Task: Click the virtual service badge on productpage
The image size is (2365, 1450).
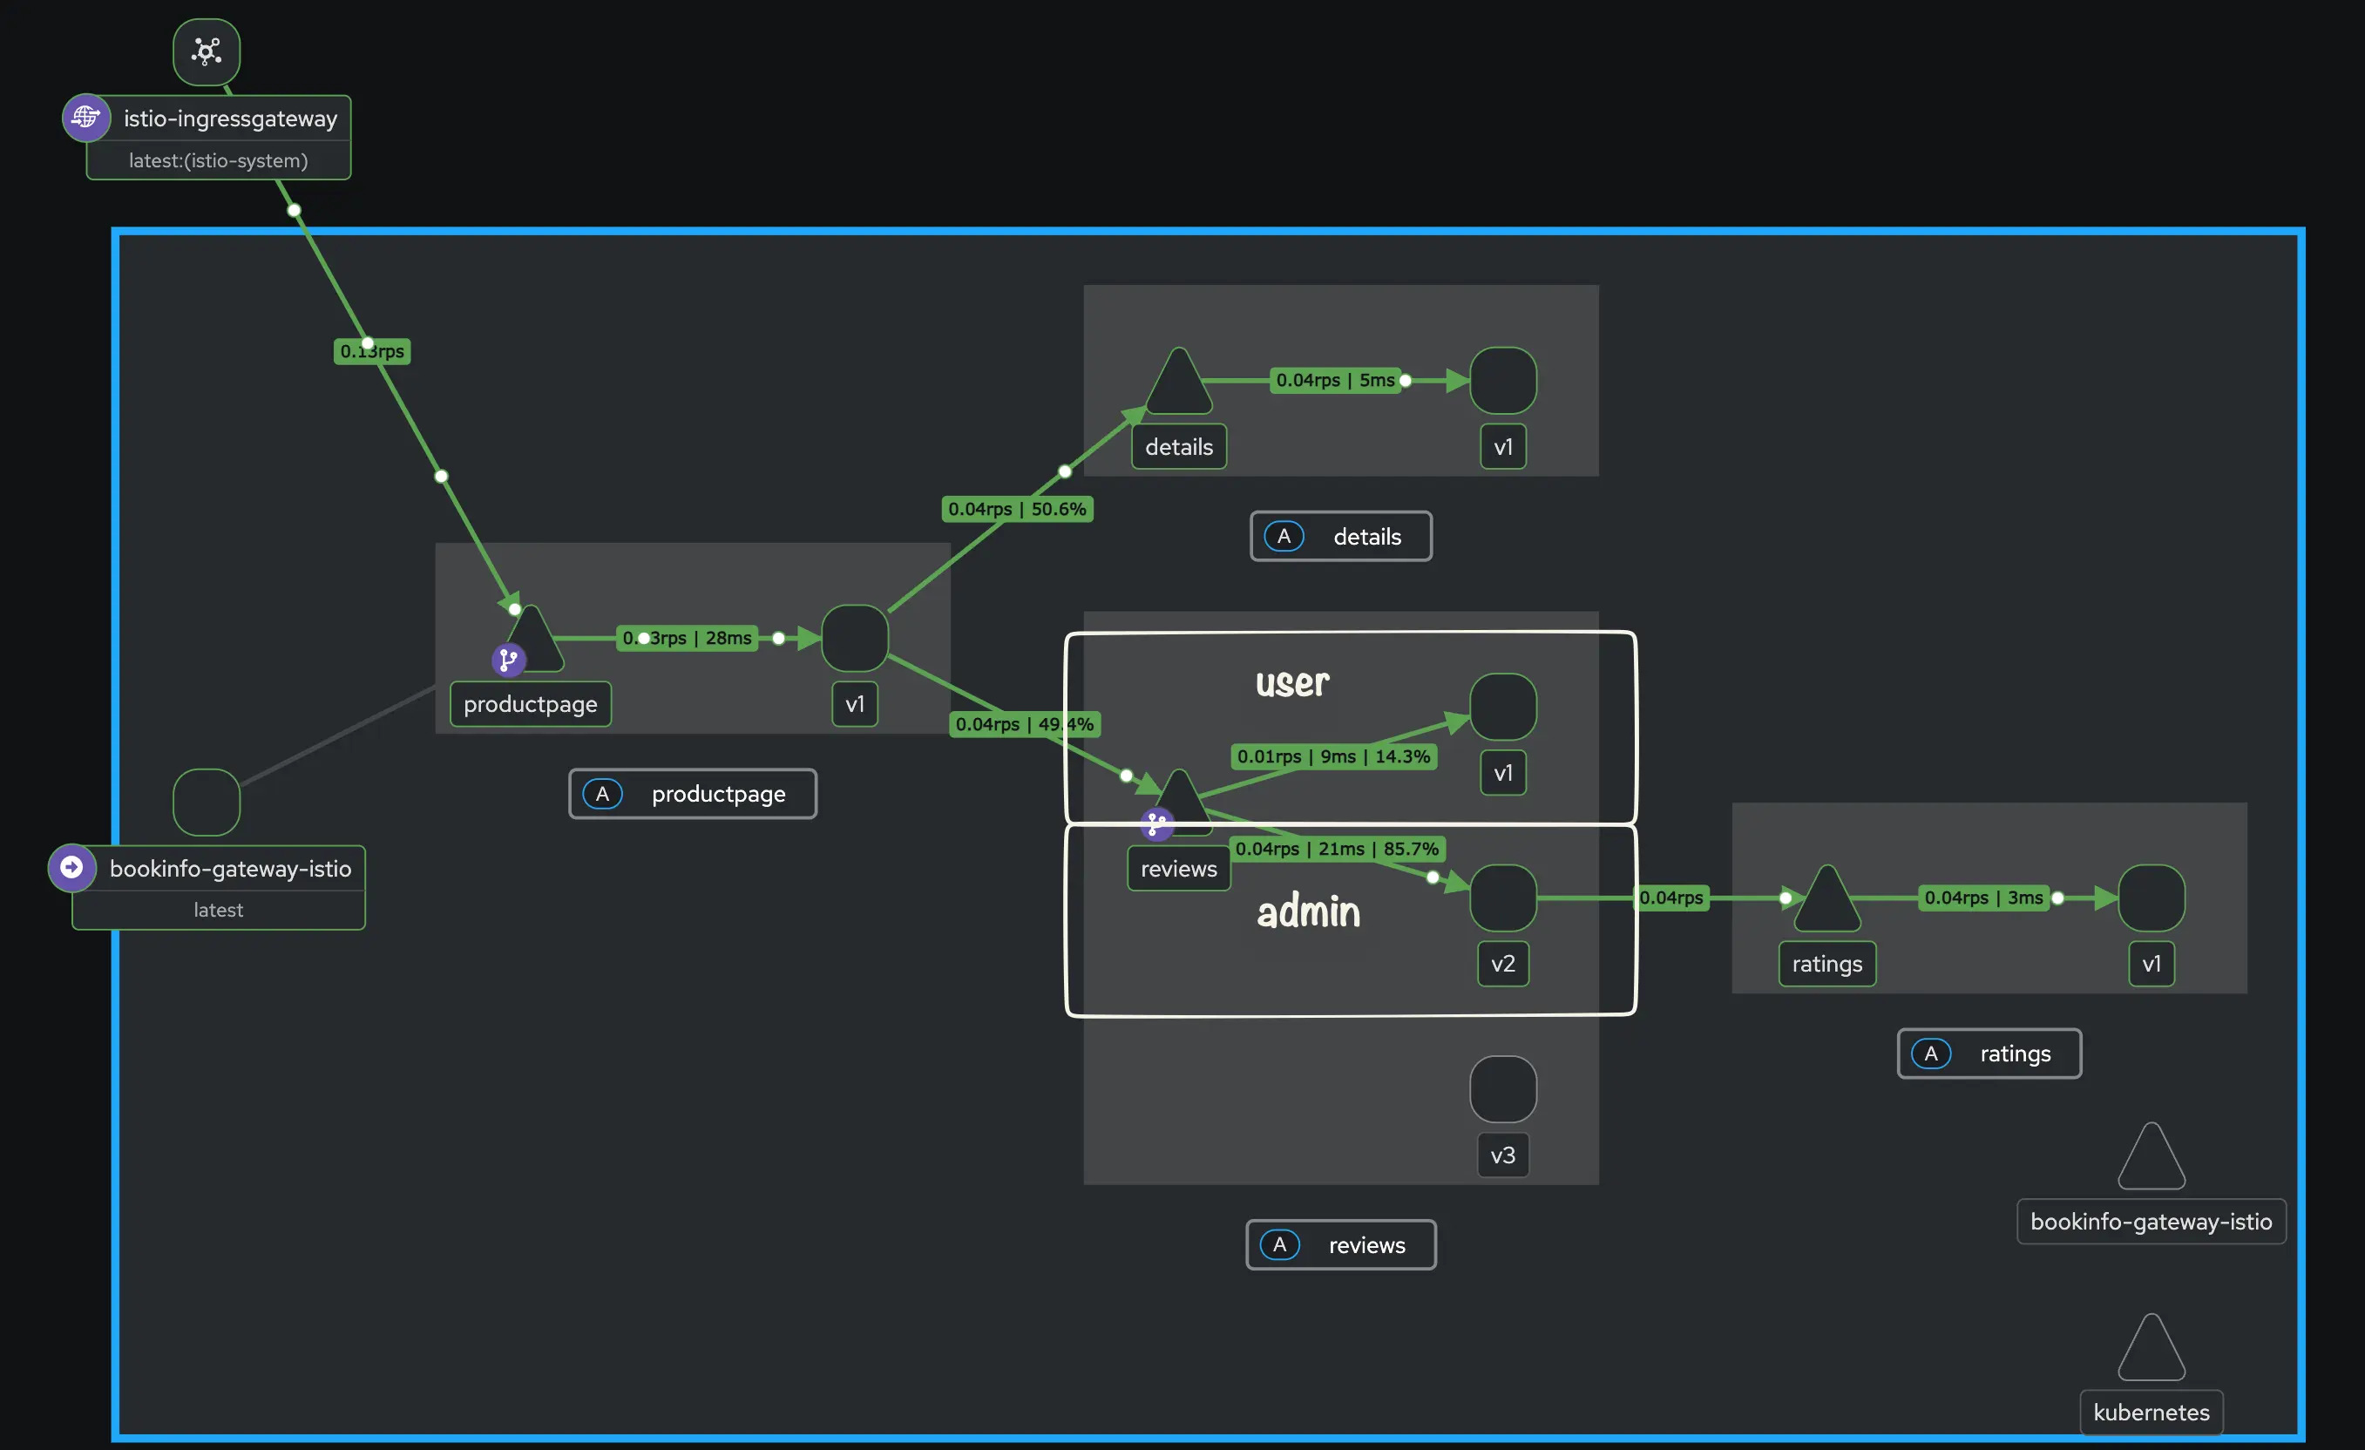Action: pyautogui.click(x=508, y=661)
